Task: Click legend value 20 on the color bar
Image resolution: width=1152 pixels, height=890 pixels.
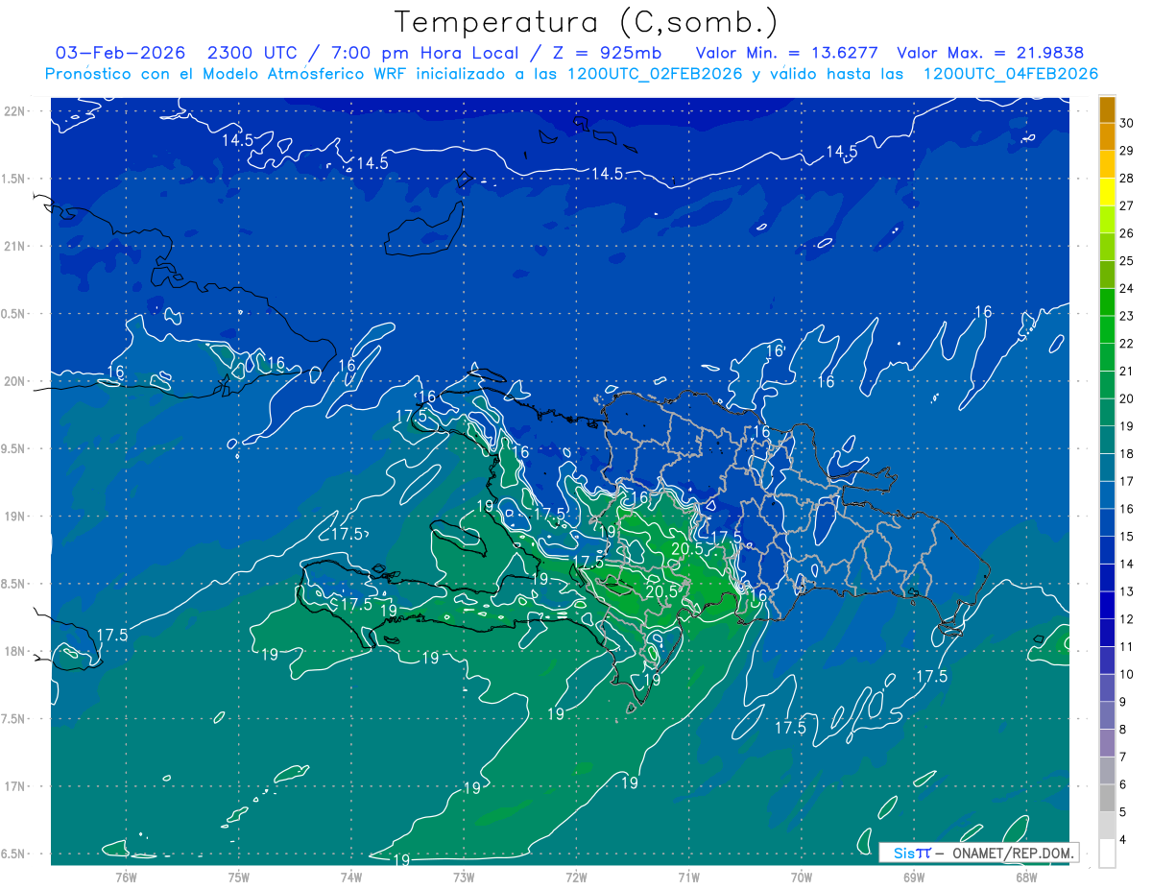Action: 1127,398
